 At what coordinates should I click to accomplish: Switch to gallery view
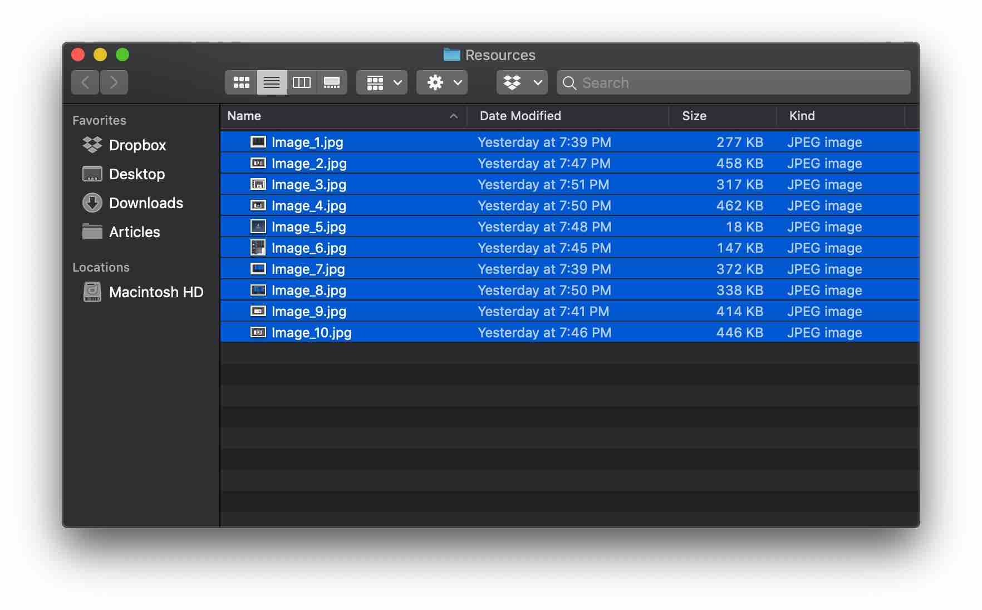pyautogui.click(x=332, y=82)
